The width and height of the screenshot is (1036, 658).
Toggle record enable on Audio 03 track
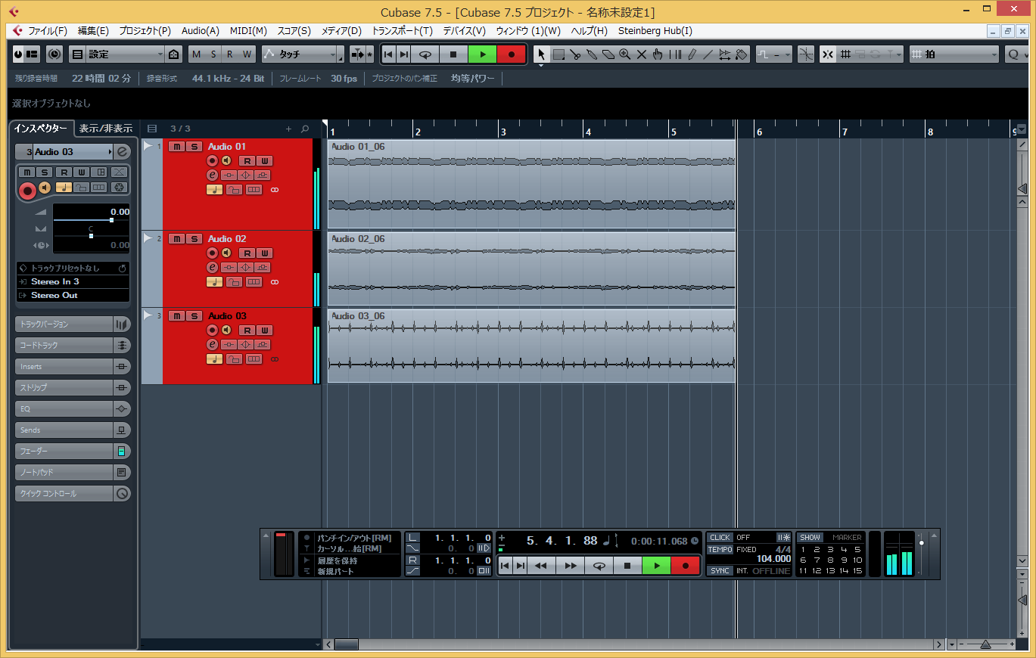[x=213, y=330]
